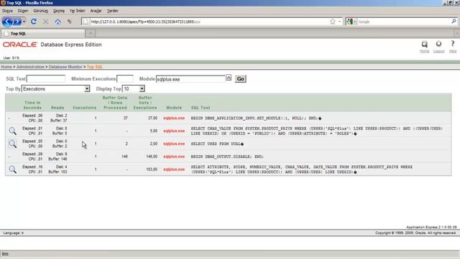Reload the page with the refresh icon

34,22
